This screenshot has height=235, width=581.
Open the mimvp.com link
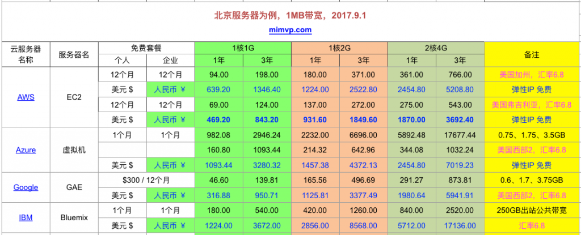pyautogui.click(x=290, y=30)
